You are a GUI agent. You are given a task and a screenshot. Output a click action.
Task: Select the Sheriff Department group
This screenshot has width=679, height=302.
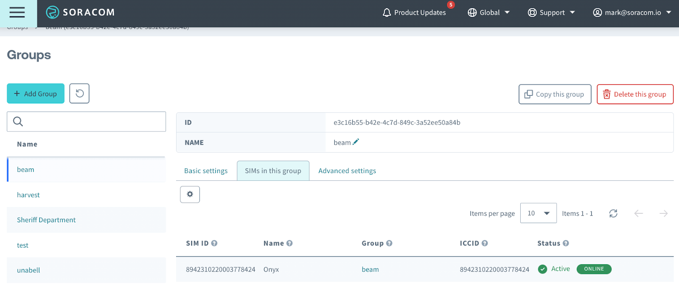point(86,220)
